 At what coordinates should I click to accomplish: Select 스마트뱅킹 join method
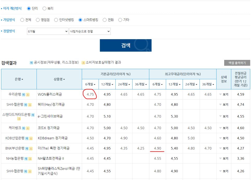80,20
